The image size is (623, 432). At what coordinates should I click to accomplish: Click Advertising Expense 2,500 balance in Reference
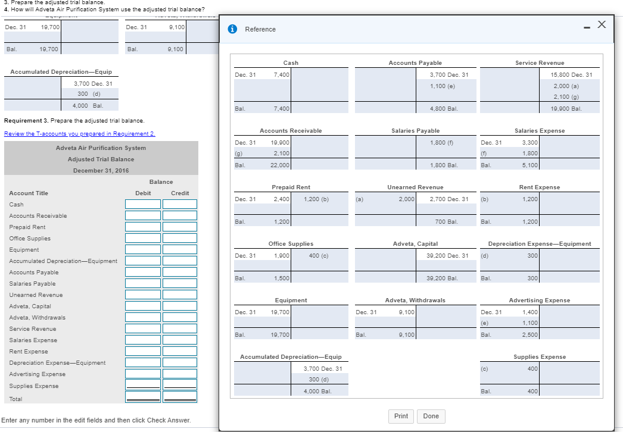pyautogui.click(x=529, y=335)
